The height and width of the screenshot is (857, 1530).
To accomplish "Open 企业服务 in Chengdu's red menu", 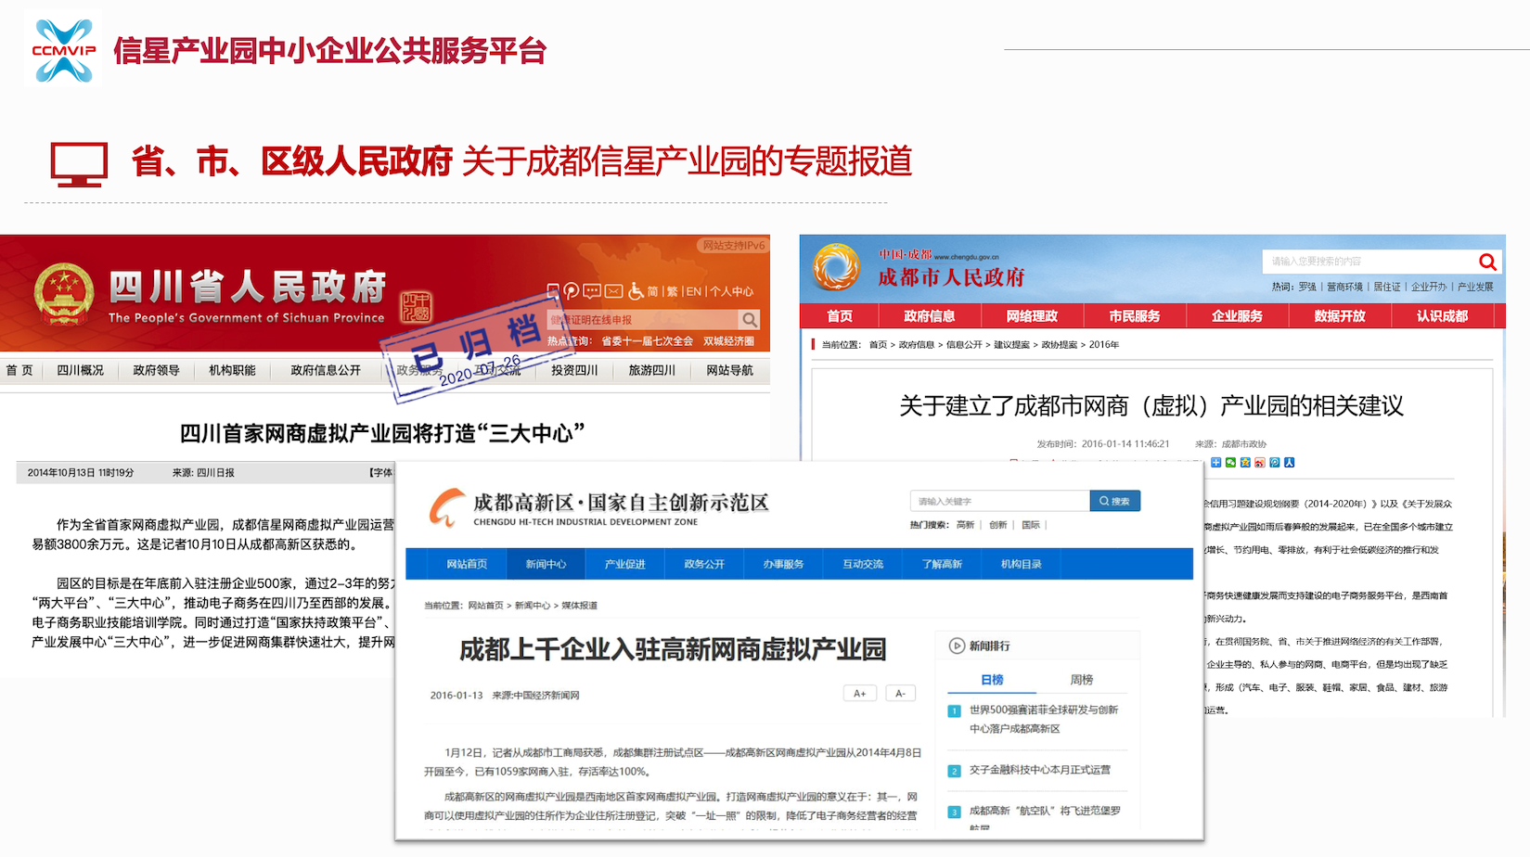I will (1237, 316).
